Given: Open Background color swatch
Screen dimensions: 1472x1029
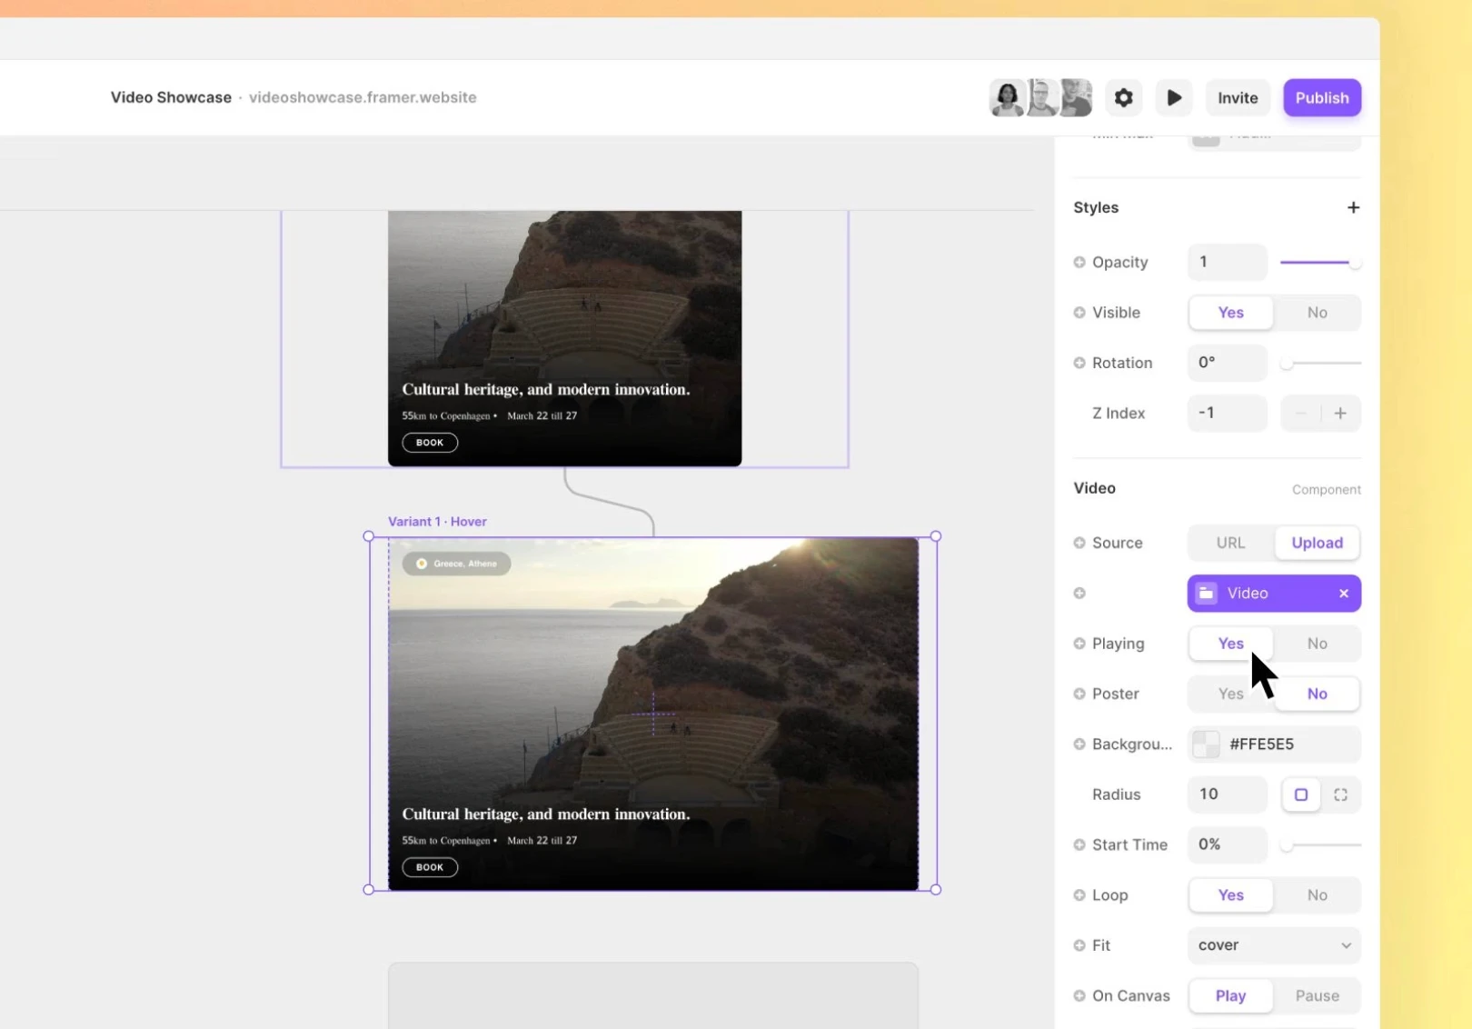Looking at the screenshot, I should pyautogui.click(x=1206, y=744).
